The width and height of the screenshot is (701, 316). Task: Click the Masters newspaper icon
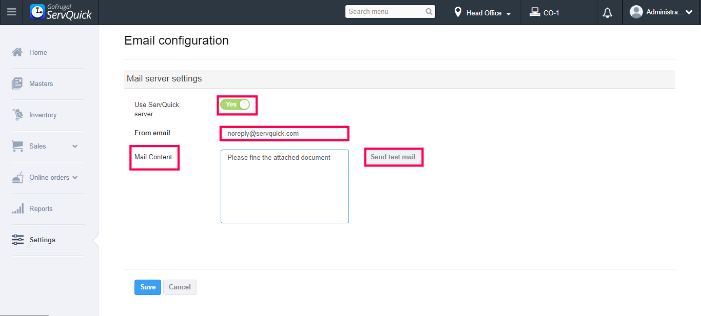click(x=17, y=83)
